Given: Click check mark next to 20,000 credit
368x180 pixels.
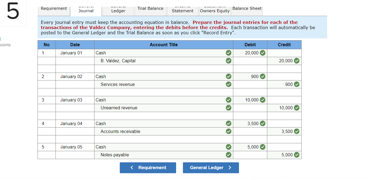Looking at the screenshot, I should pos(297,61).
